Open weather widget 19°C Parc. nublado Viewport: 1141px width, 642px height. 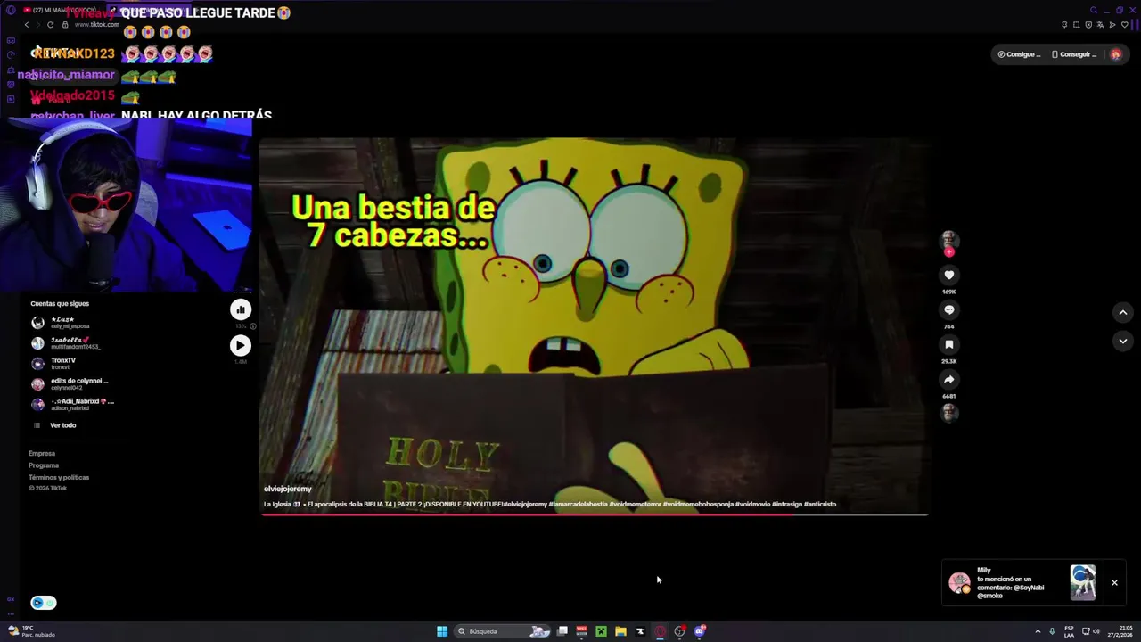tap(31, 631)
